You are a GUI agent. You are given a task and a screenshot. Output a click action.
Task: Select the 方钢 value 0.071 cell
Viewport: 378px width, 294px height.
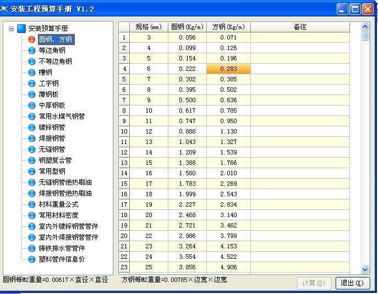pos(228,37)
